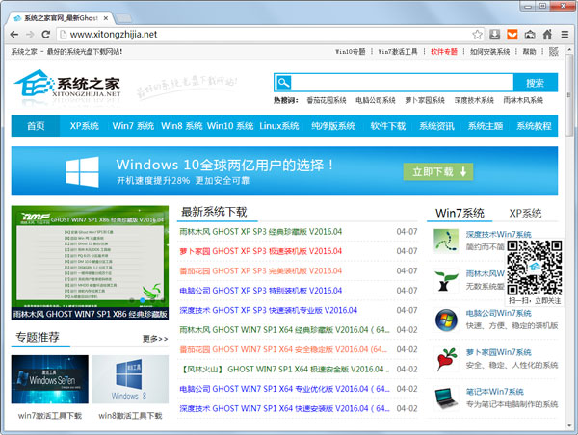
Task: Click the 深度技术Win7系统 green icon
Action: (x=446, y=241)
